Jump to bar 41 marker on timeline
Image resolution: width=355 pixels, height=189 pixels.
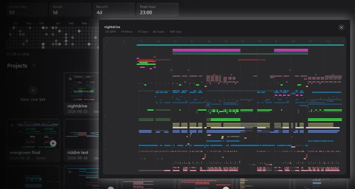(x=192, y=42)
